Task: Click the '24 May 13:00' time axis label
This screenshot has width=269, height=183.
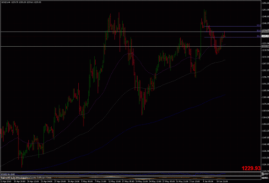Action: pyautogui.click(x=155, y=181)
